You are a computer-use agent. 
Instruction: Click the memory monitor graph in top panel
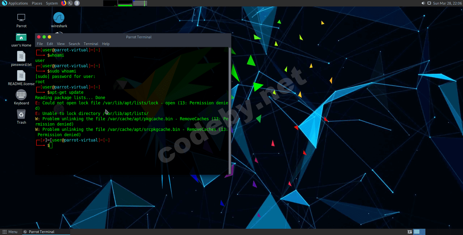pos(125,3)
